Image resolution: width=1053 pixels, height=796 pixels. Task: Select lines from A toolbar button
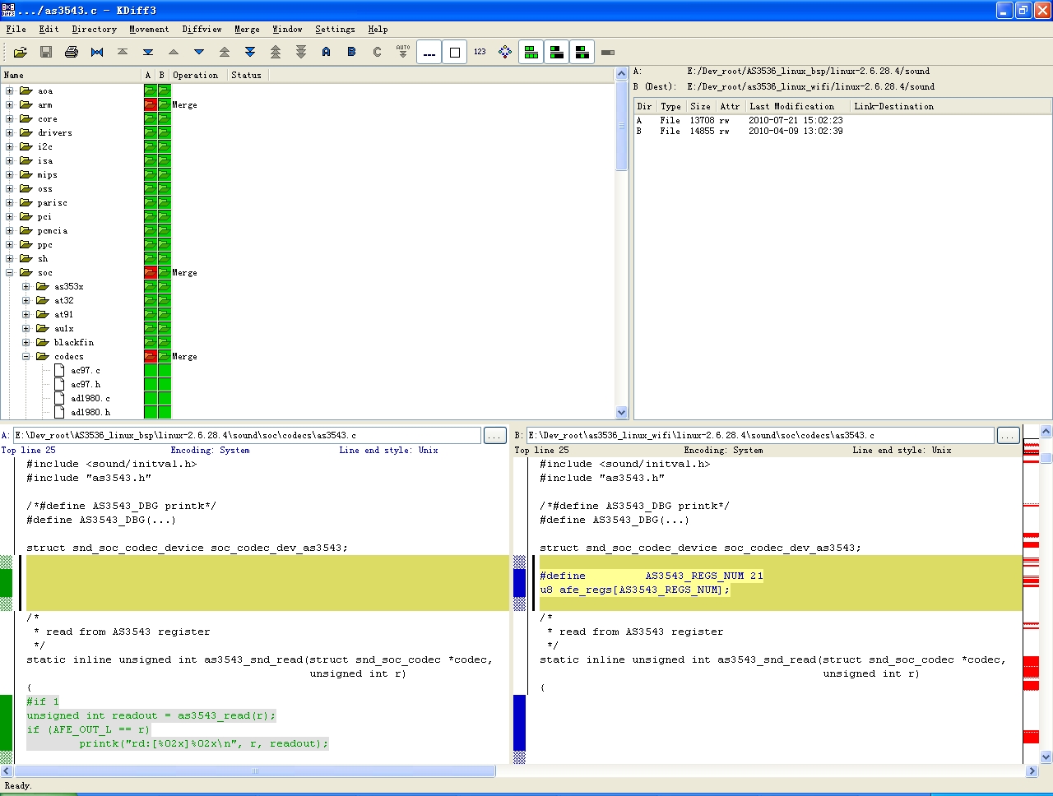click(x=327, y=52)
